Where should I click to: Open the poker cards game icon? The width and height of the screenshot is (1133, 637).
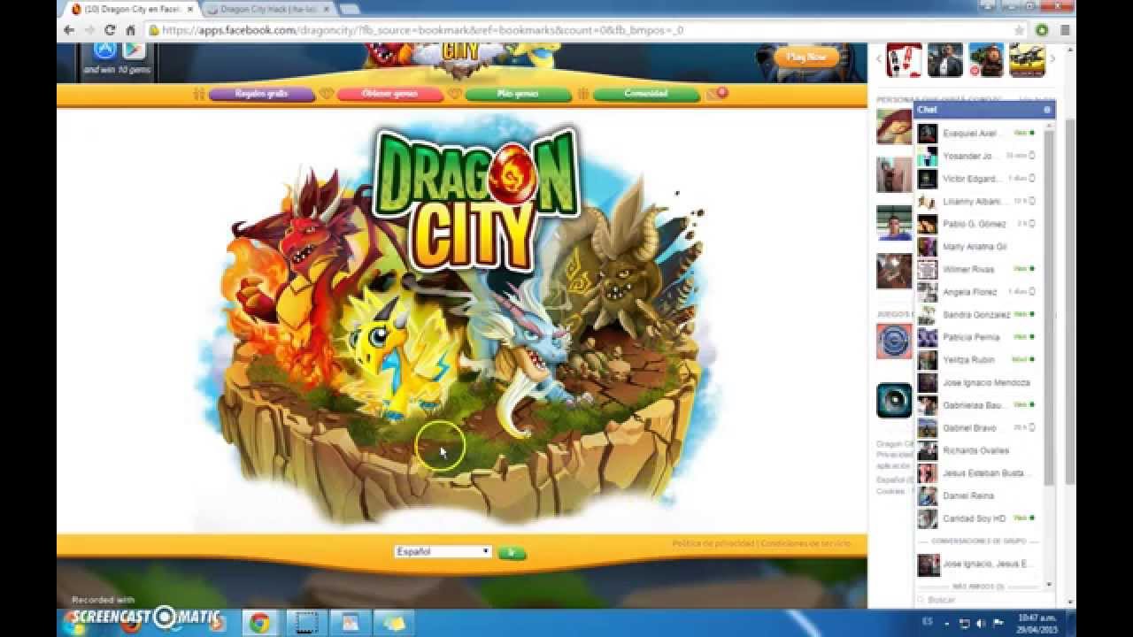(x=905, y=60)
